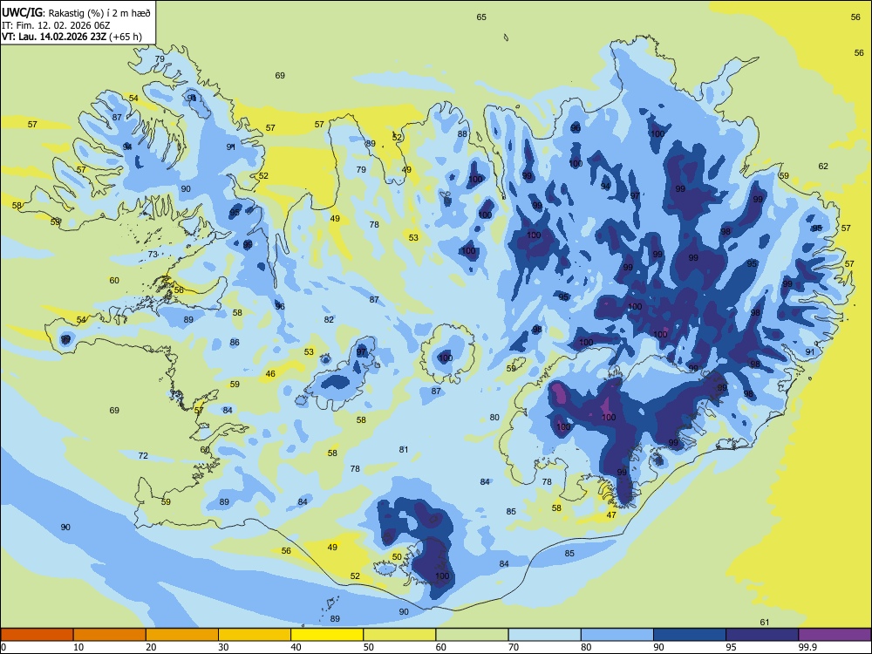Select the '47' humidity value near the south coast
The width and height of the screenshot is (872, 654).
point(611,515)
